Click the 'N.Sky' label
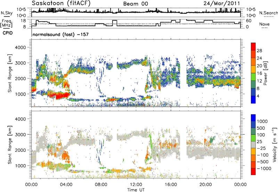This screenshot has width=278, height=192. tap(7, 13)
